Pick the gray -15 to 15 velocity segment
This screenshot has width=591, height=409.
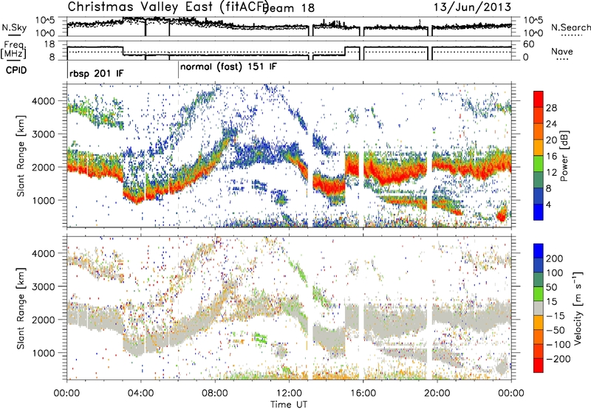539,309
